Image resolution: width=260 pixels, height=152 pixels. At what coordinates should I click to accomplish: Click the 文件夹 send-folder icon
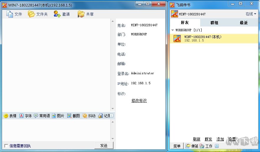coord(31,14)
